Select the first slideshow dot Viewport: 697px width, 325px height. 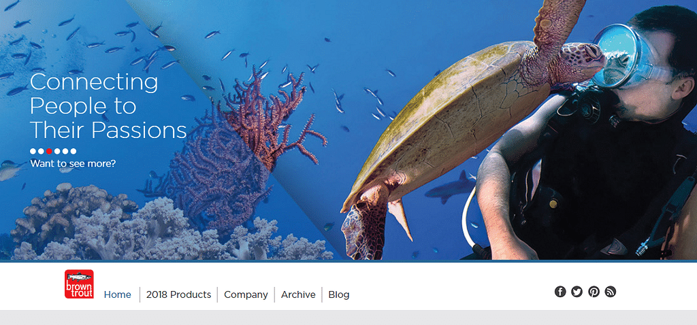[33, 151]
